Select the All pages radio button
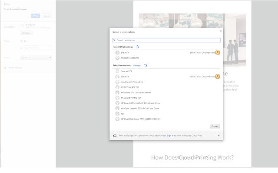Image resolution: width=278 pixels, height=173 pixels. pos(21,41)
